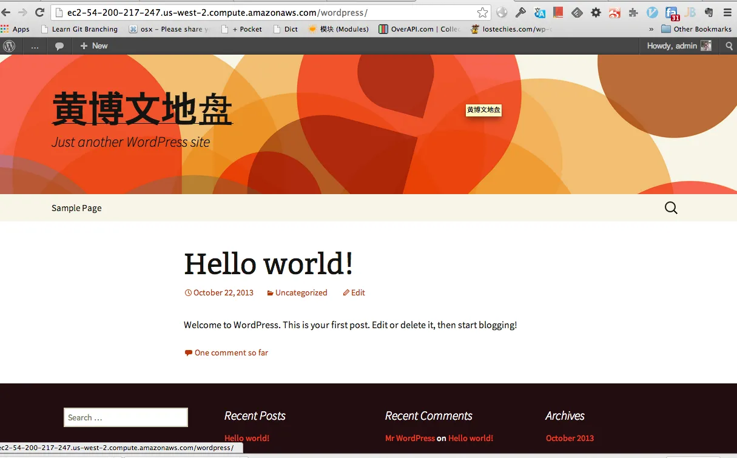Viewport: 737px width, 458px height.
Task: Open the Hello world! post title
Action: pos(268,264)
